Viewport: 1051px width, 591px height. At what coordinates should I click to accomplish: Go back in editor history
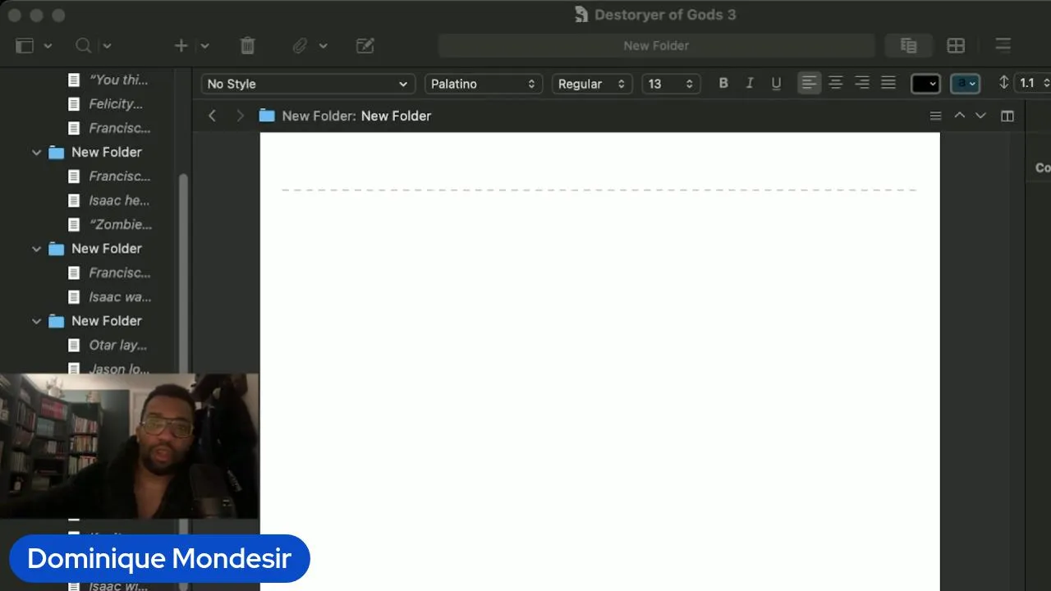(x=212, y=116)
